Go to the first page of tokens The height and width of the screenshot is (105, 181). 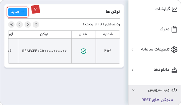tap(36, 25)
